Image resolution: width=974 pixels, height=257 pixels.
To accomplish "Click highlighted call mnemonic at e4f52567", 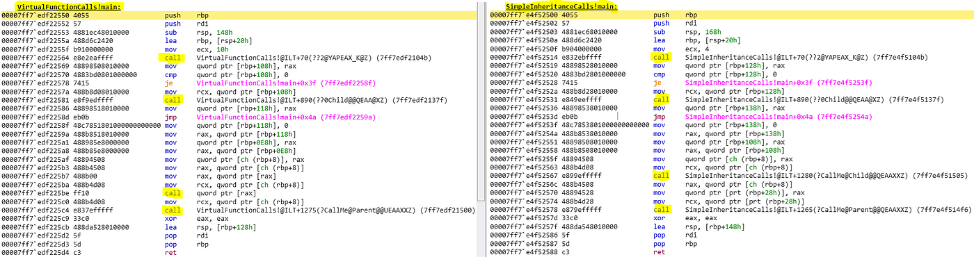I will tap(661, 176).
